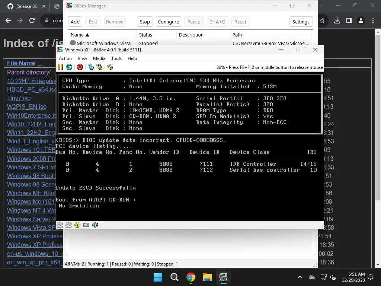Click the Chrome tab search chevron

(321, 5)
